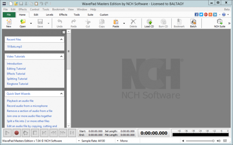Open recent file 19 Bots.mp3
The image size is (233, 145).
pos(14,46)
